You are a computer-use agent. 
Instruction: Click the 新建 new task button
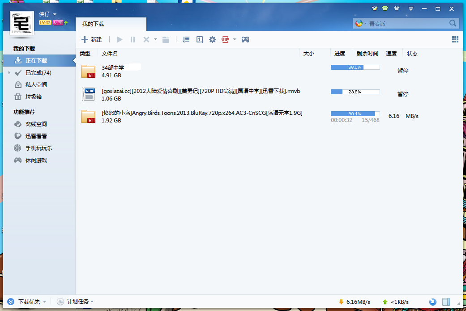(91, 39)
